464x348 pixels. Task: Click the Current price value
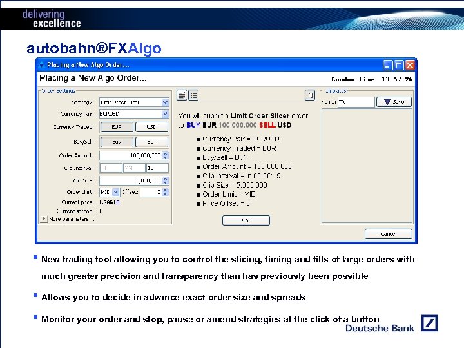[110, 202]
